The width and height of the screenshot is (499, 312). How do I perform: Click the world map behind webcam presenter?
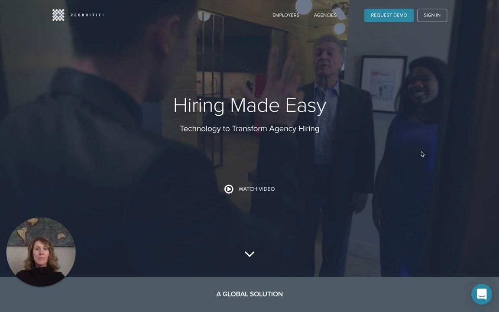(41, 231)
